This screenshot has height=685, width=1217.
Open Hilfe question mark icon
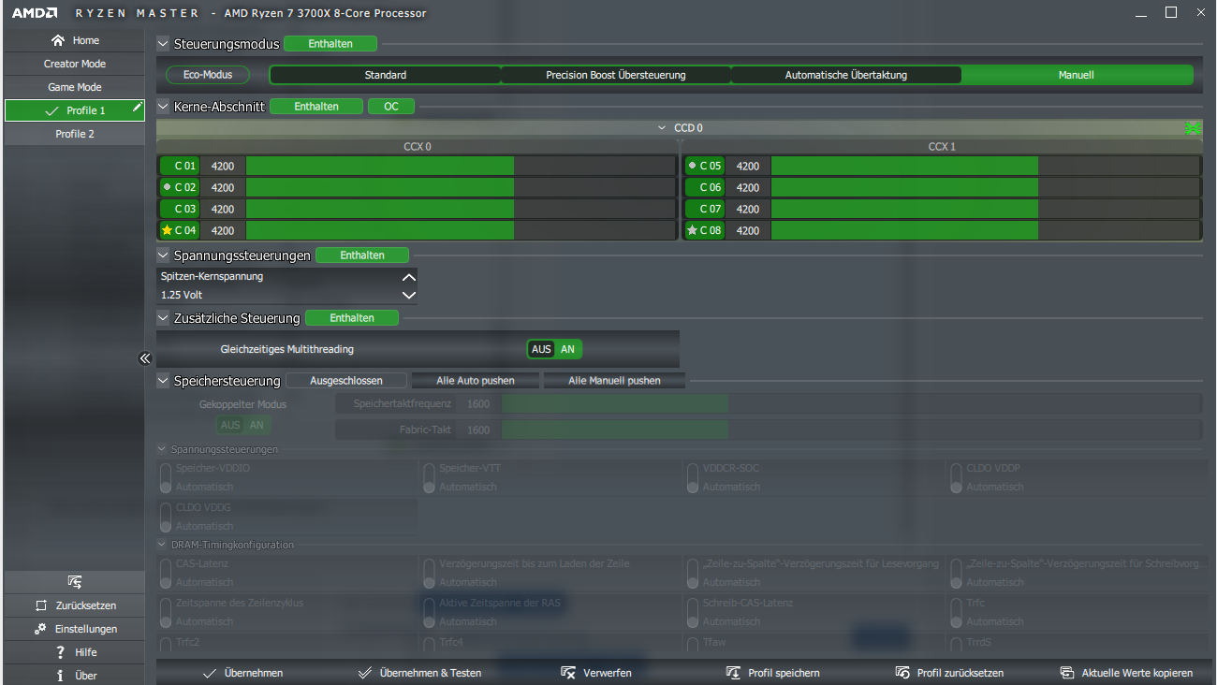[x=60, y=652]
